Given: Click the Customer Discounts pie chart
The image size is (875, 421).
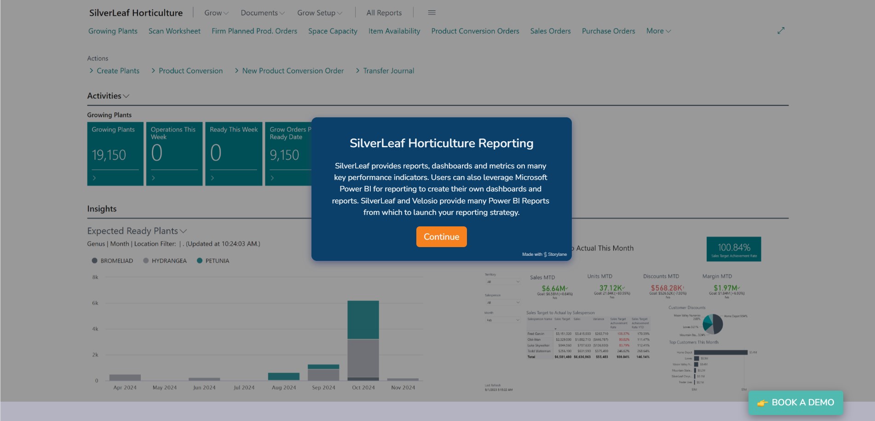Looking at the screenshot, I should tap(713, 324).
